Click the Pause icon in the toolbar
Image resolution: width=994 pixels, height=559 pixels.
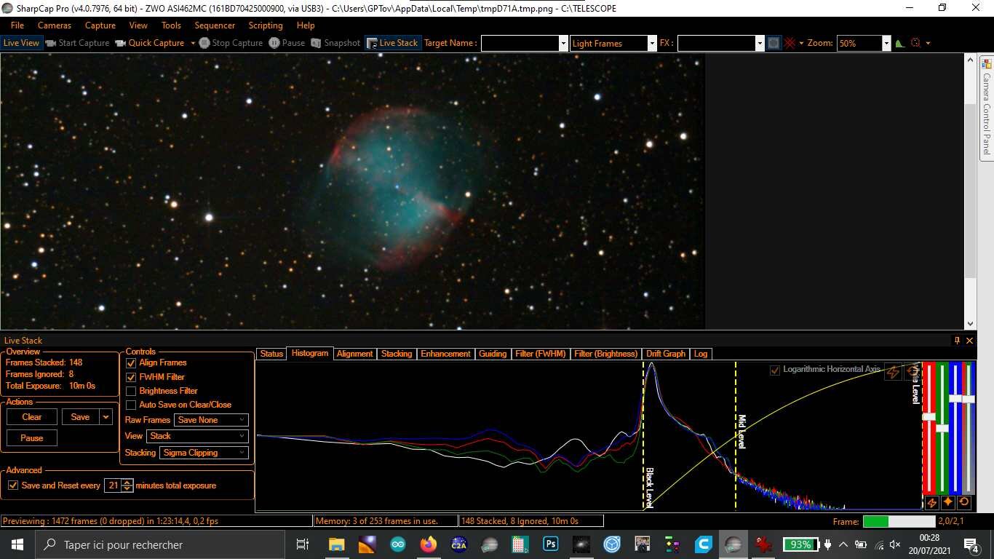click(x=274, y=43)
